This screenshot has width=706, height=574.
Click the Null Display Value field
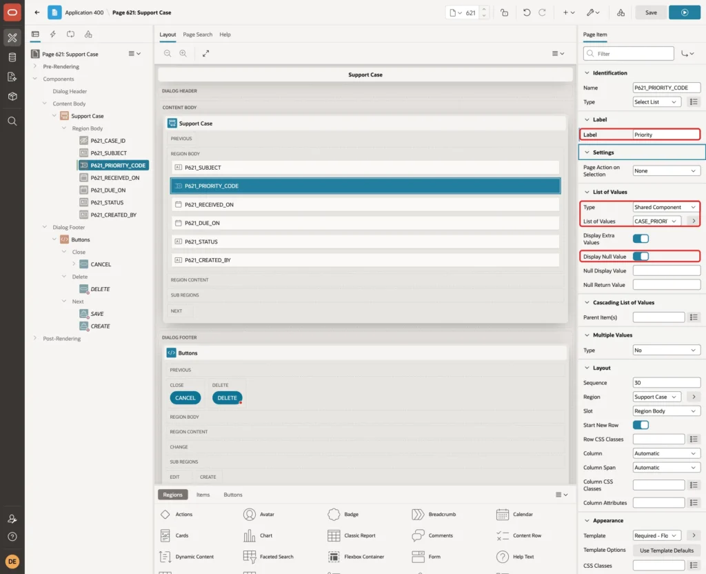pyautogui.click(x=667, y=270)
